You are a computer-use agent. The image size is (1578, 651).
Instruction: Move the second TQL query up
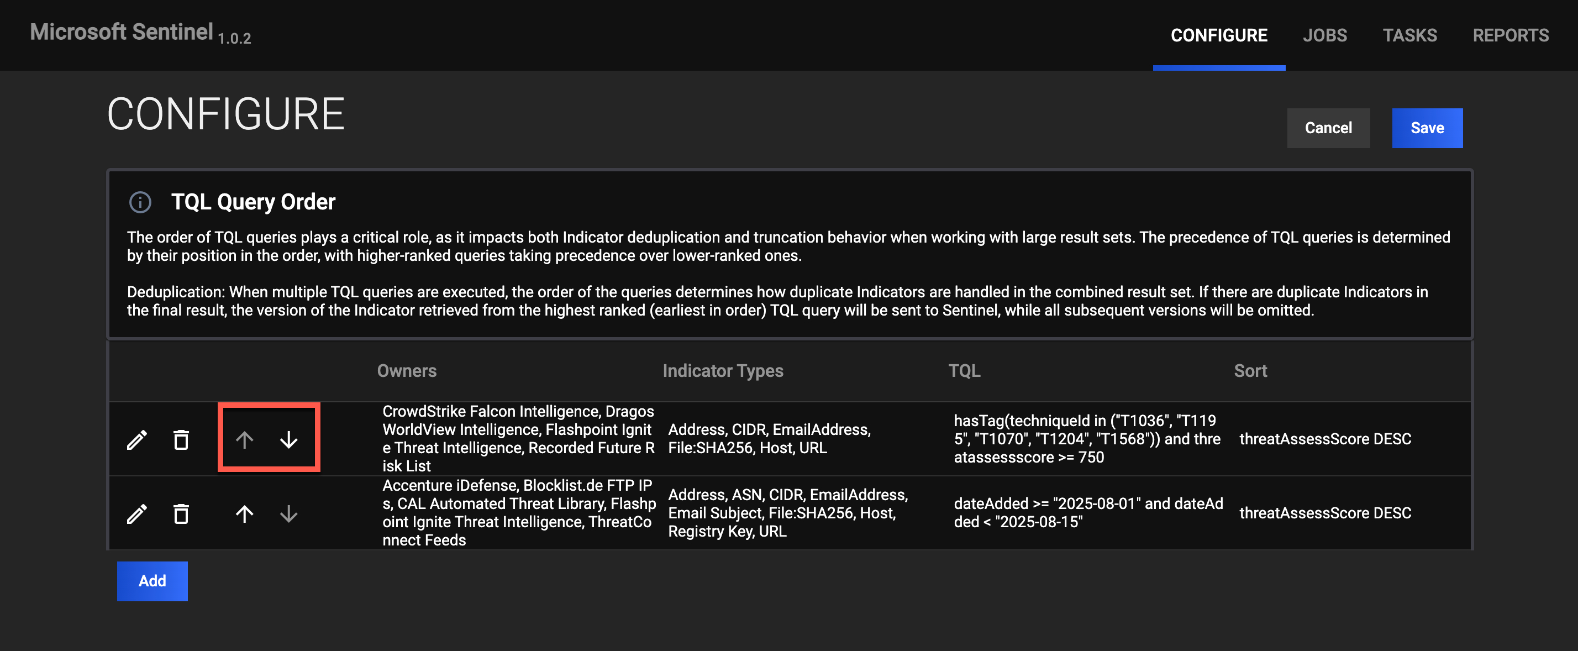coord(244,513)
